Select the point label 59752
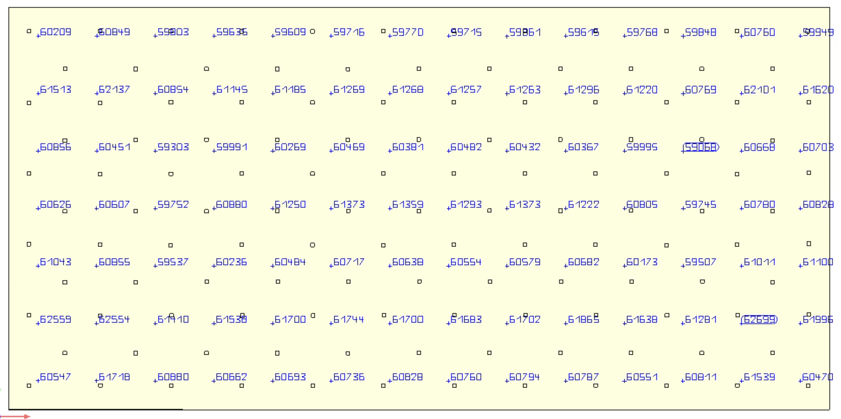841x419 pixels. pos(173,204)
